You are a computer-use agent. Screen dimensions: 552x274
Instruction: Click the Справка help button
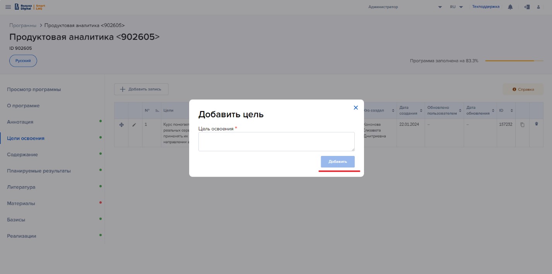pyautogui.click(x=523, y=89)
